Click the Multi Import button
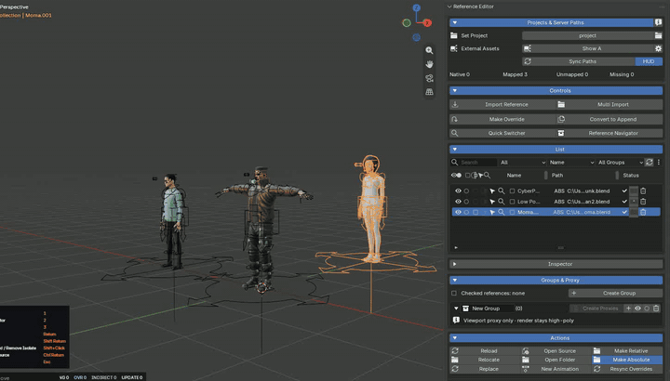 click(610, 104)
